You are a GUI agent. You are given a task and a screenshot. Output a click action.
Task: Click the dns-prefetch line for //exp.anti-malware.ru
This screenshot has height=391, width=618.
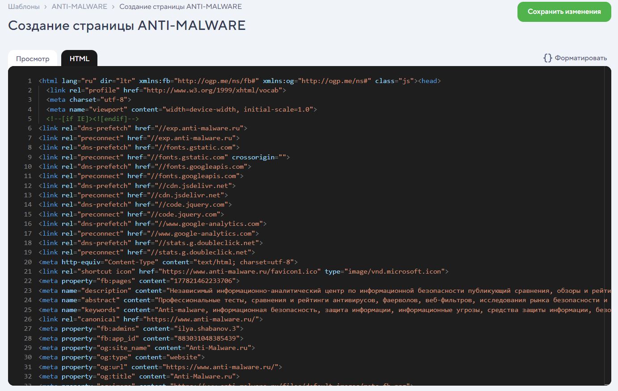143,128
